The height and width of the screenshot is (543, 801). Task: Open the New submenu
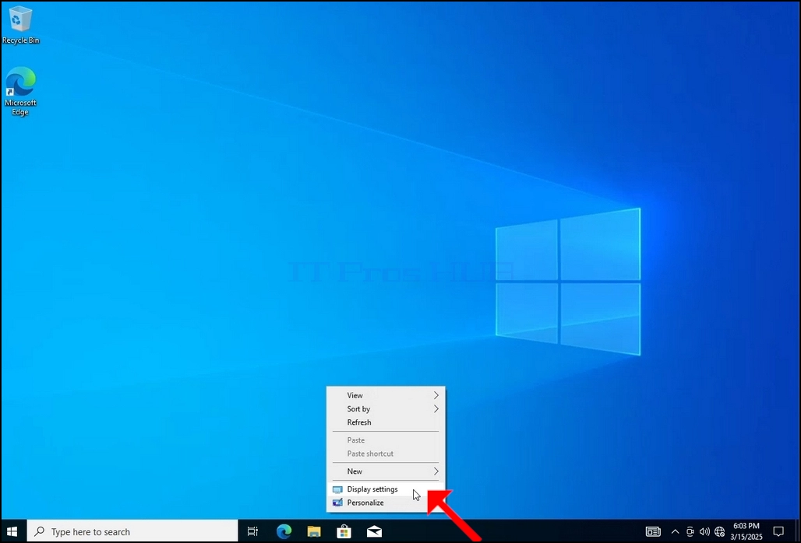[x=386, y=471]
